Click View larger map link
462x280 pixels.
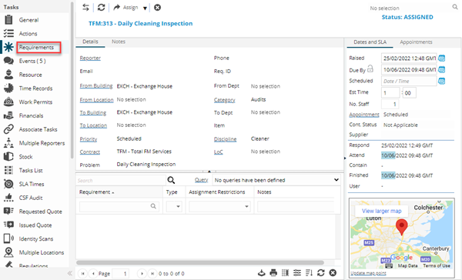point(382,211)
